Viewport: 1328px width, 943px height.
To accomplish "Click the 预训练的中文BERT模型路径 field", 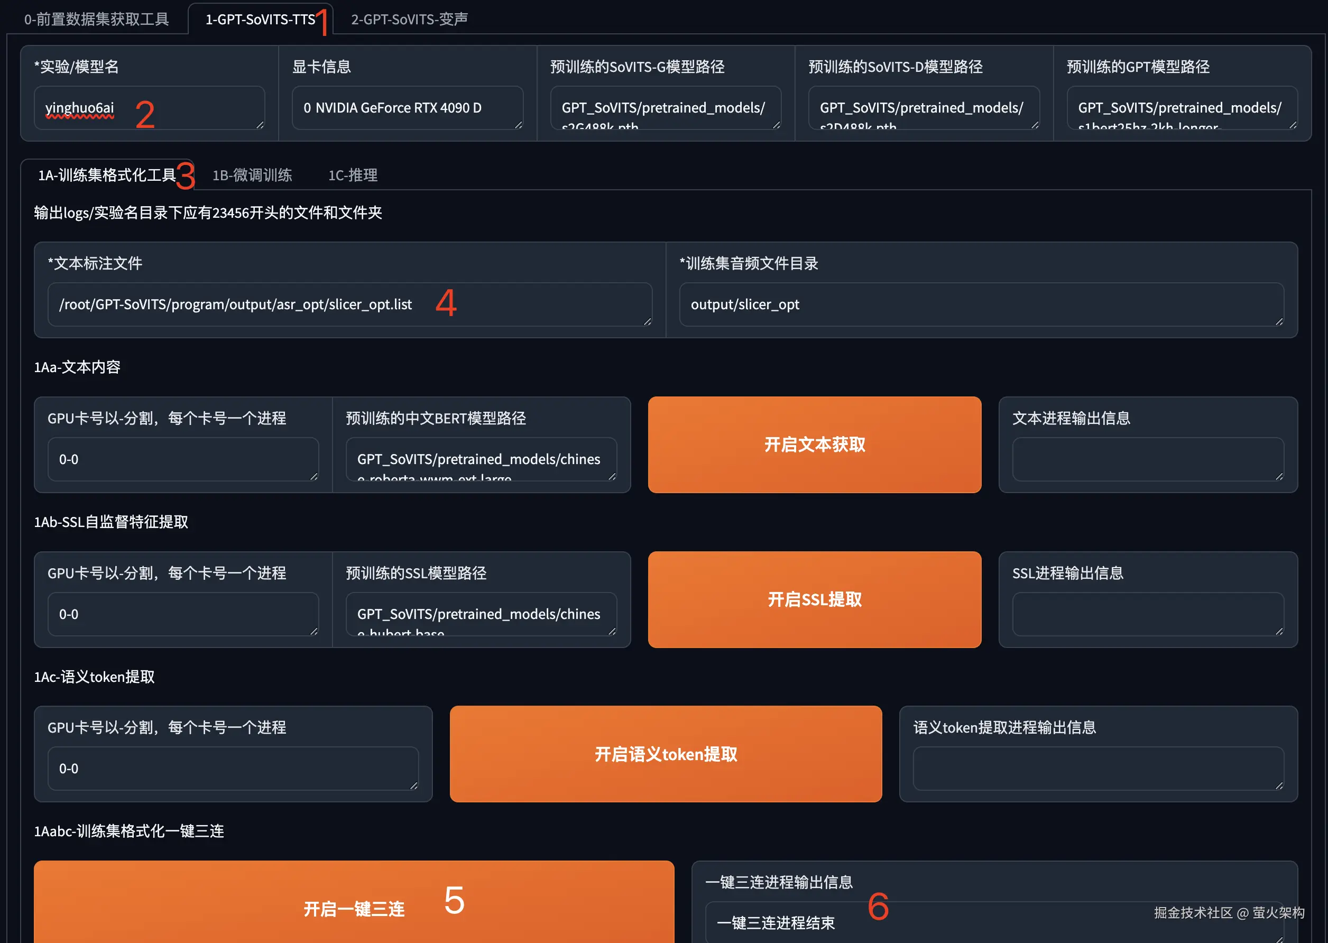I will pyautogui.click(x=481, y=459).
